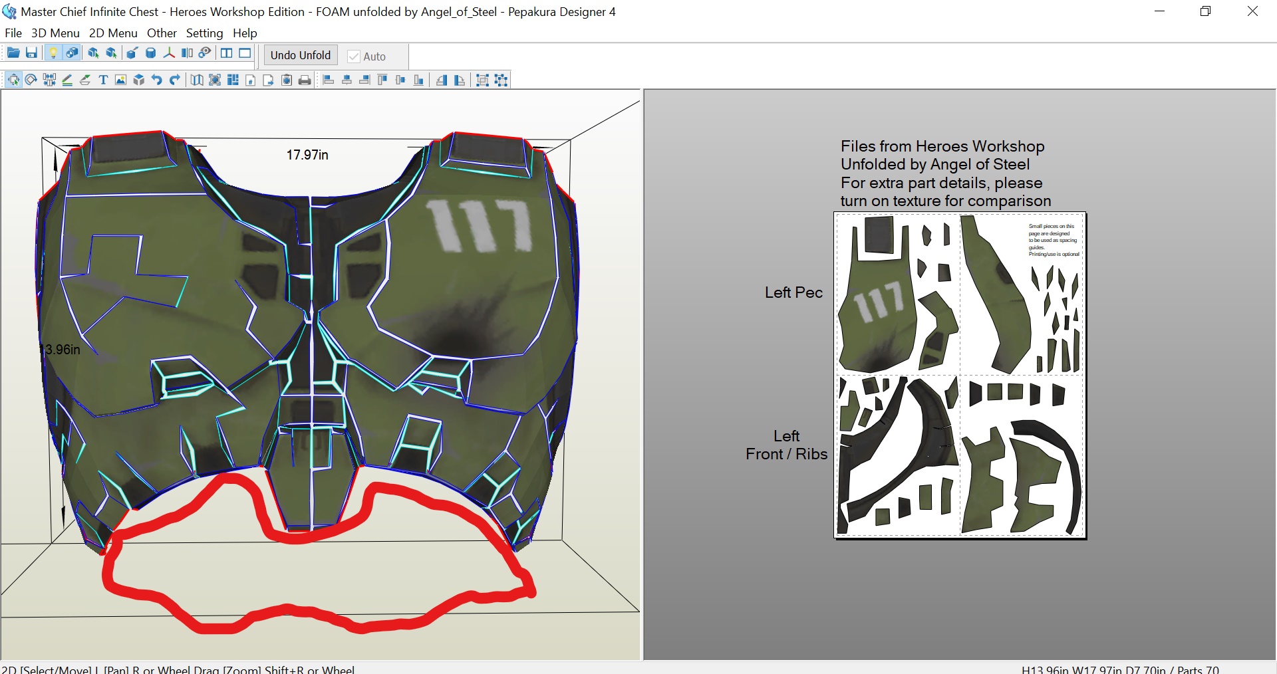Image resolution: width=1277 pixels, height=674 pixels.
Task: Click the page export arrow icon
Action: click(x=269, y=80)
